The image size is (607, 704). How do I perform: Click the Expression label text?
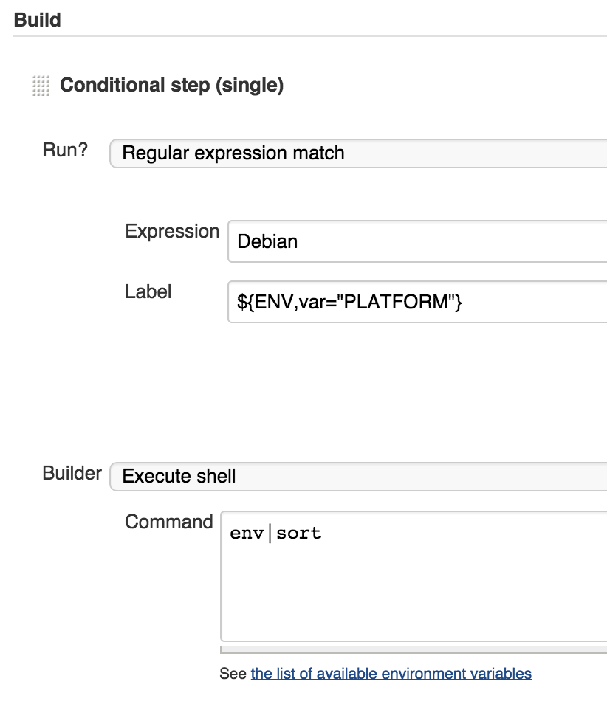point(172,231)
